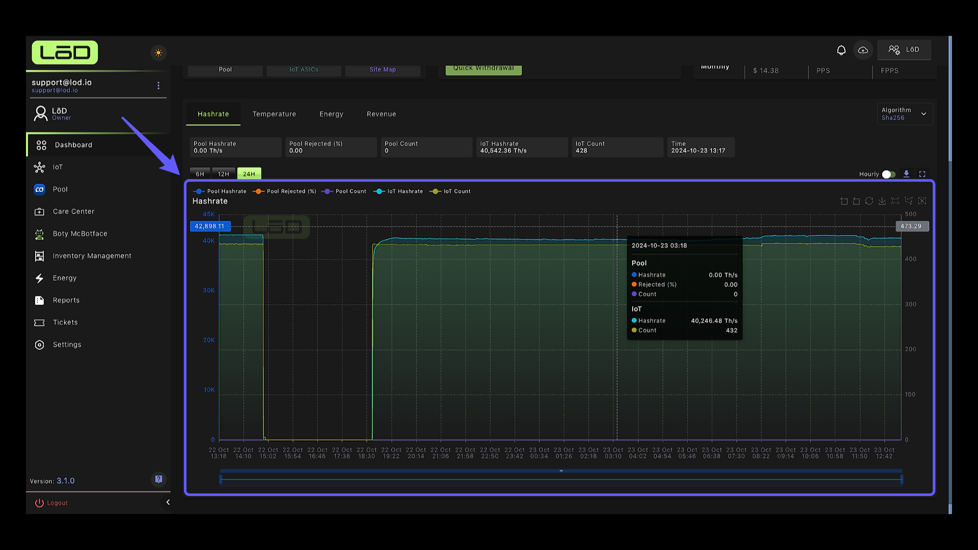978x550 pixels.
Task: Toggle IoT Count legend series
Action: [x=450, y=191]
